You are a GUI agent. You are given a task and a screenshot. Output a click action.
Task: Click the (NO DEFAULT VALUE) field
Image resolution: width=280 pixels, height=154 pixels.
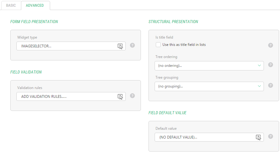[x=205, y=137]
